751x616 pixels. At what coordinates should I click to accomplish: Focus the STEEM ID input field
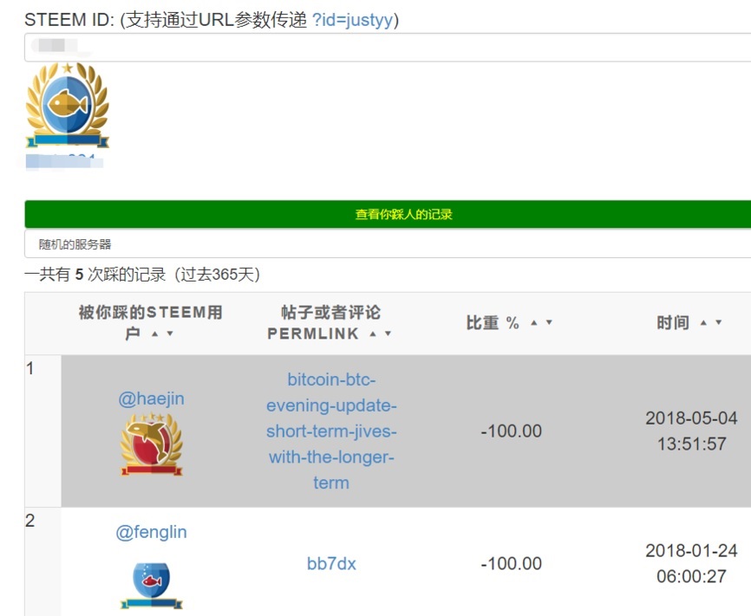coord(388,48)
